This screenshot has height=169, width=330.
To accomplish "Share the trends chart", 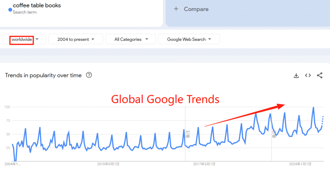I will click(319, 75).
